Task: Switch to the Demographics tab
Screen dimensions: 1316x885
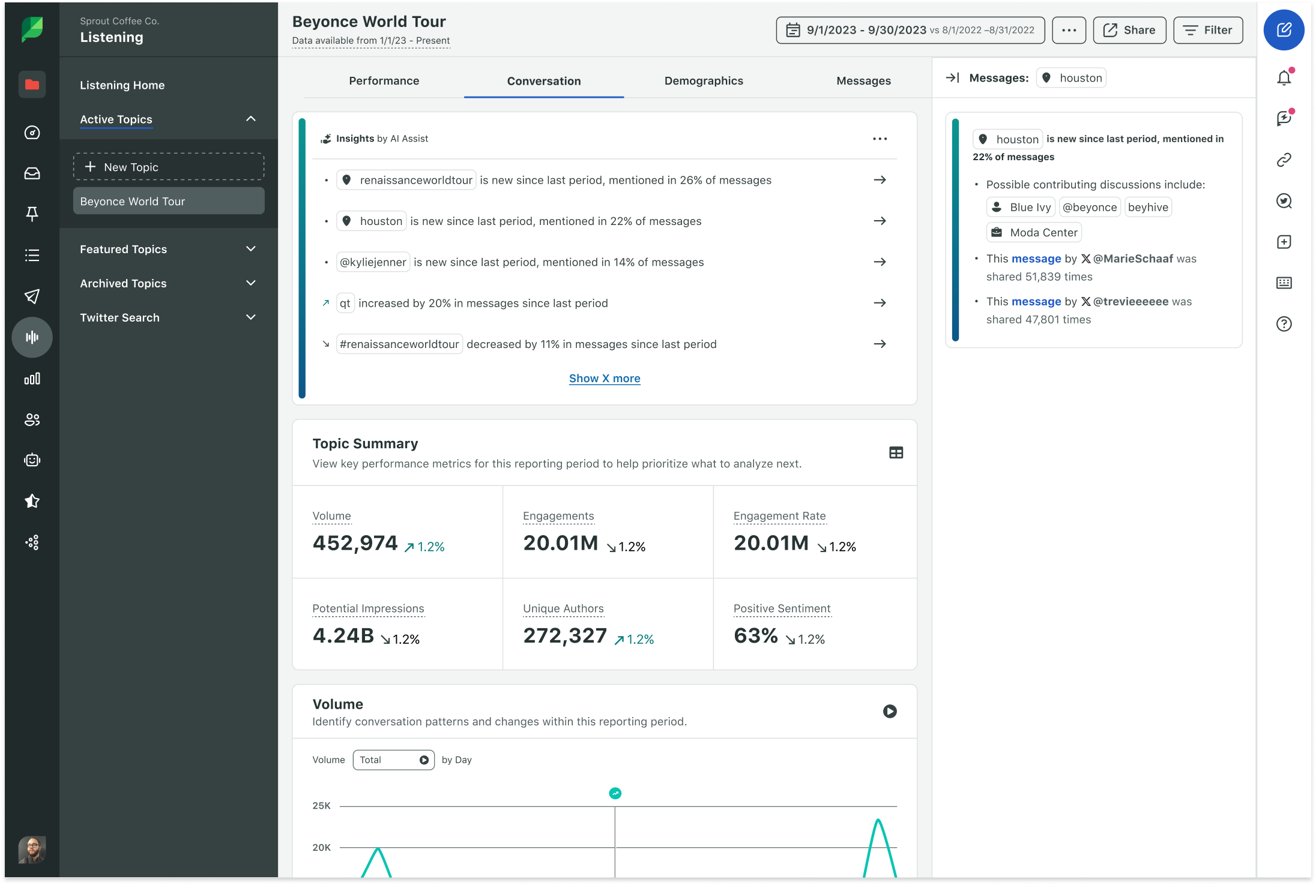Action: [703, 80]
